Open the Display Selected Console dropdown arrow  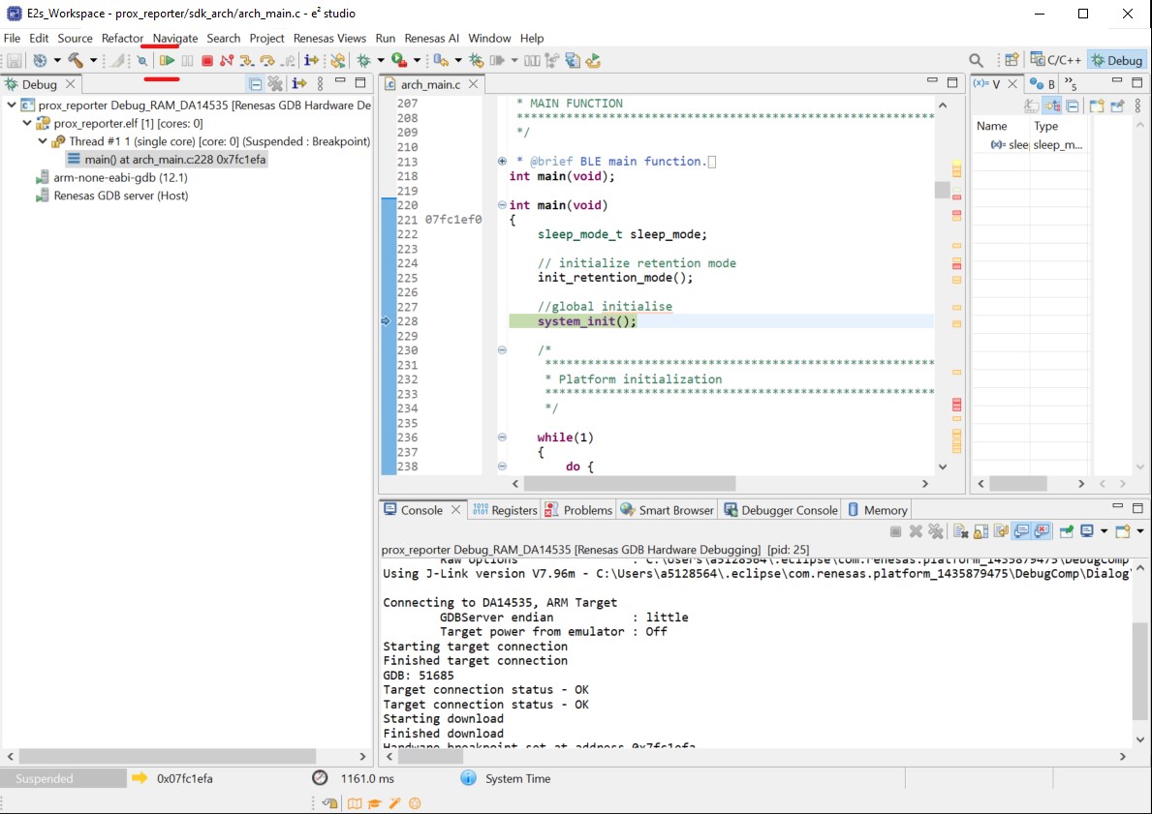coord(1104,530)
